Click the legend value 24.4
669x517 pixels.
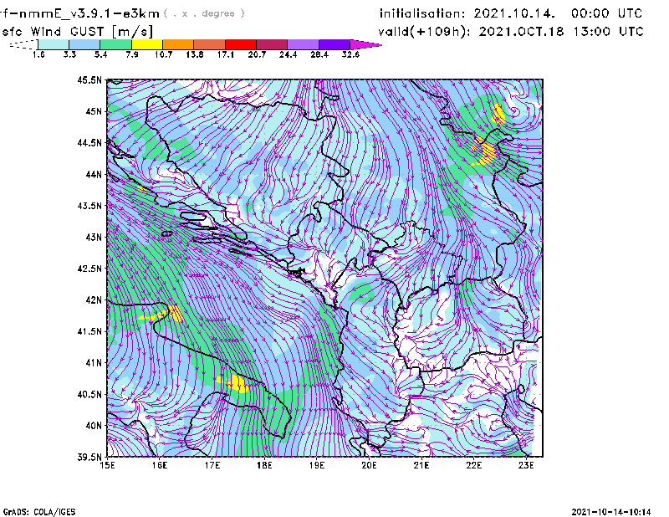pos(288,54)
